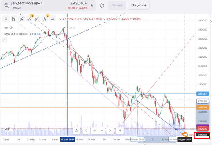Zoom in chart with plus button
212x145 pixels.
tap(102, 130)
